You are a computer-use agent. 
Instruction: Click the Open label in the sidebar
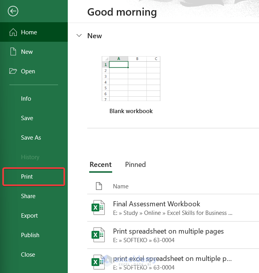coord(28,71)
